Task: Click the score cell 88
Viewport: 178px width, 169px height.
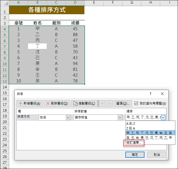Action: coord(75,35)
